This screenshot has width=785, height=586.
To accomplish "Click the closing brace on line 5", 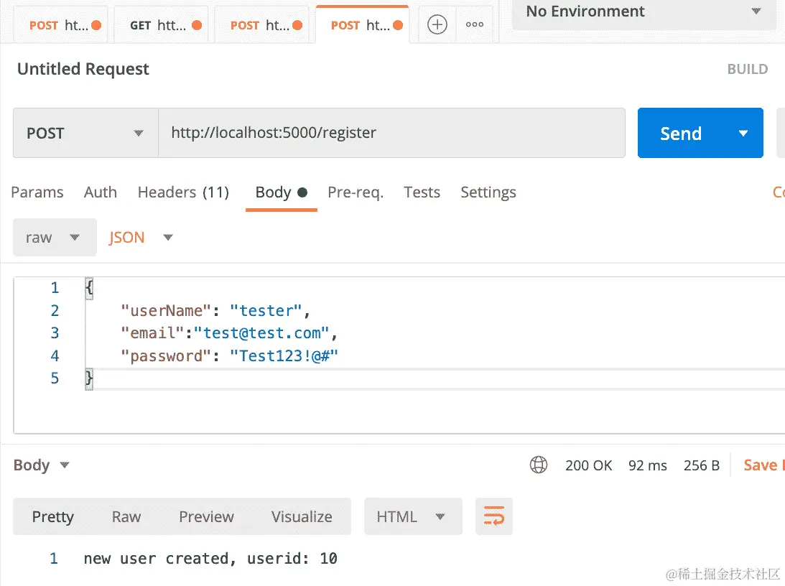I will (89, 378).
